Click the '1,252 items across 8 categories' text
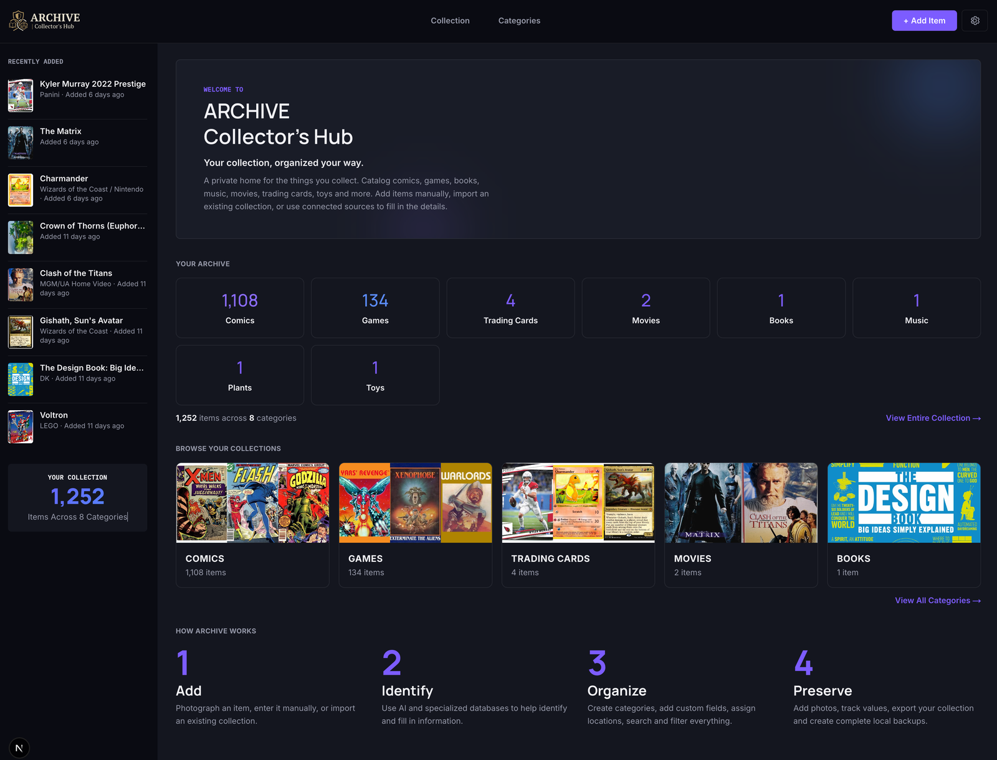997x760 pixels. click(x=236, y=418)
